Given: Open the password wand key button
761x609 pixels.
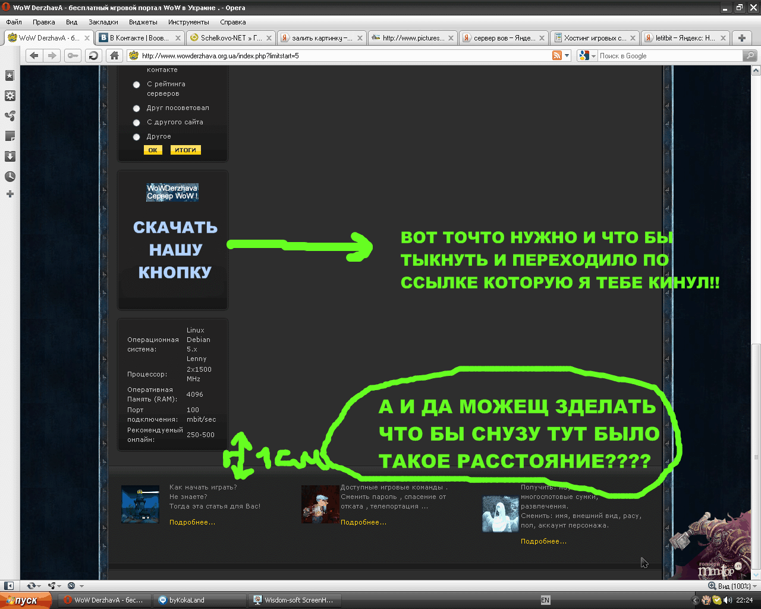Looking at the screenshot, I should click(x=73, y=55).
